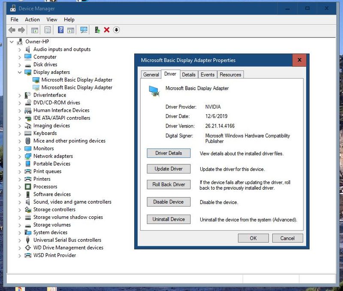Click the Forward arrow toolbar icon
Screen dimensions: 343x291
coord(21,30)
